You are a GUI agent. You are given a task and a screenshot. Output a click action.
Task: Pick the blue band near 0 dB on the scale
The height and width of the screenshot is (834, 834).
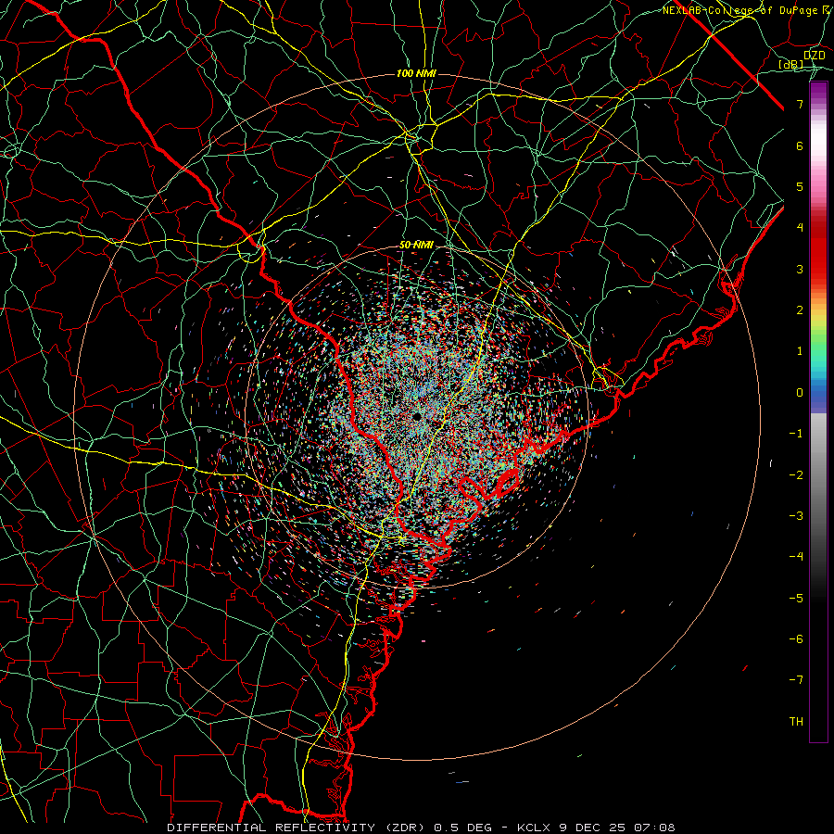click(x=818, y=397)
